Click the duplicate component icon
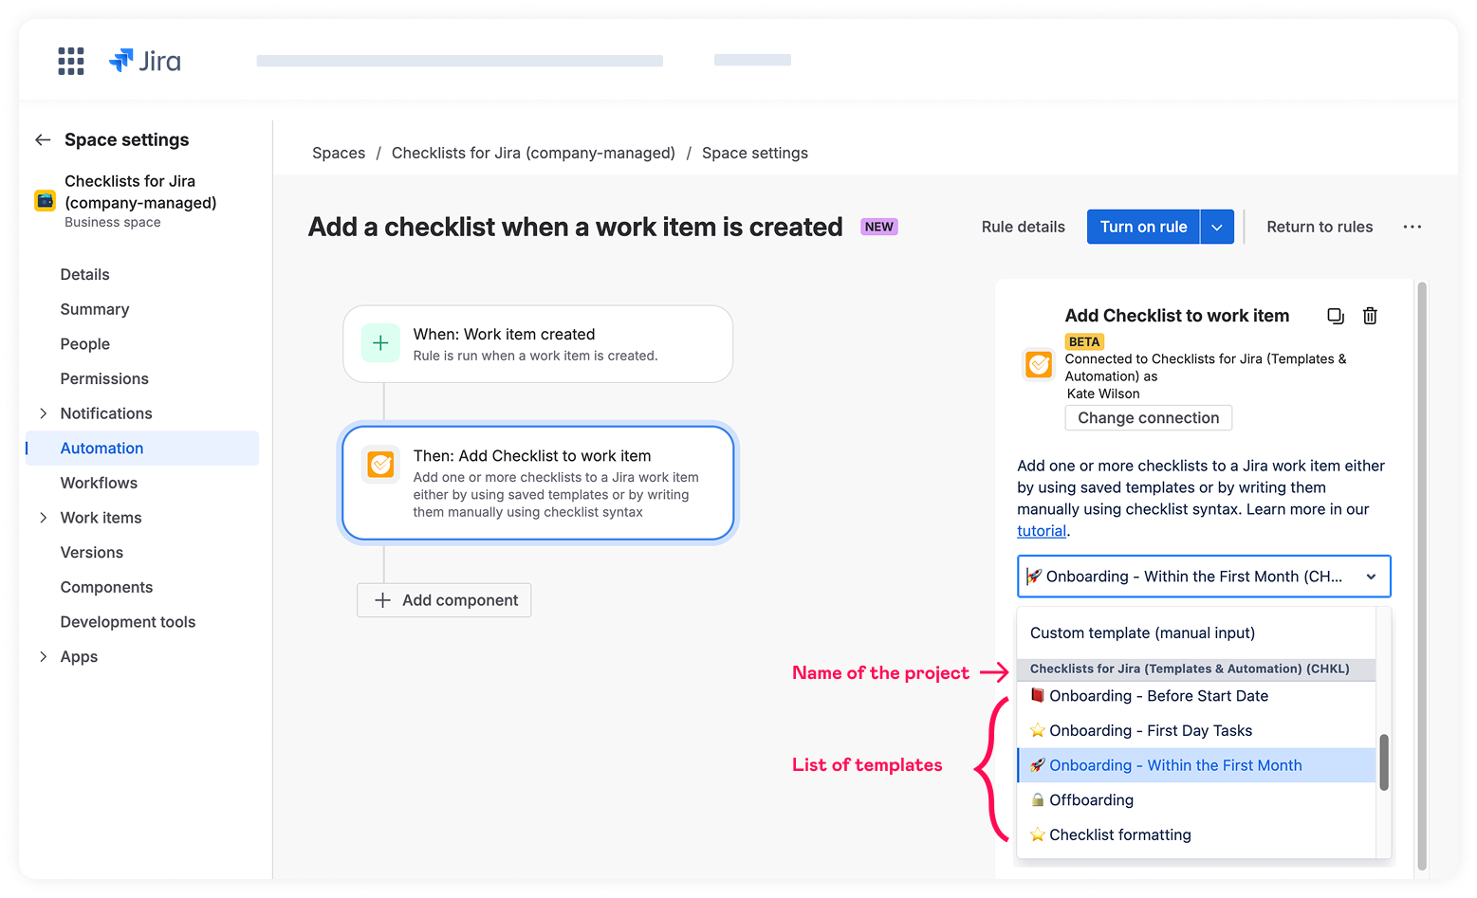The image size is (1477, 898). click(1336, 316)
